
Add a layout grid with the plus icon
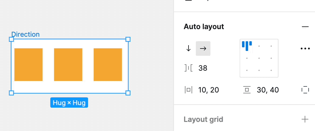point(305,119)
